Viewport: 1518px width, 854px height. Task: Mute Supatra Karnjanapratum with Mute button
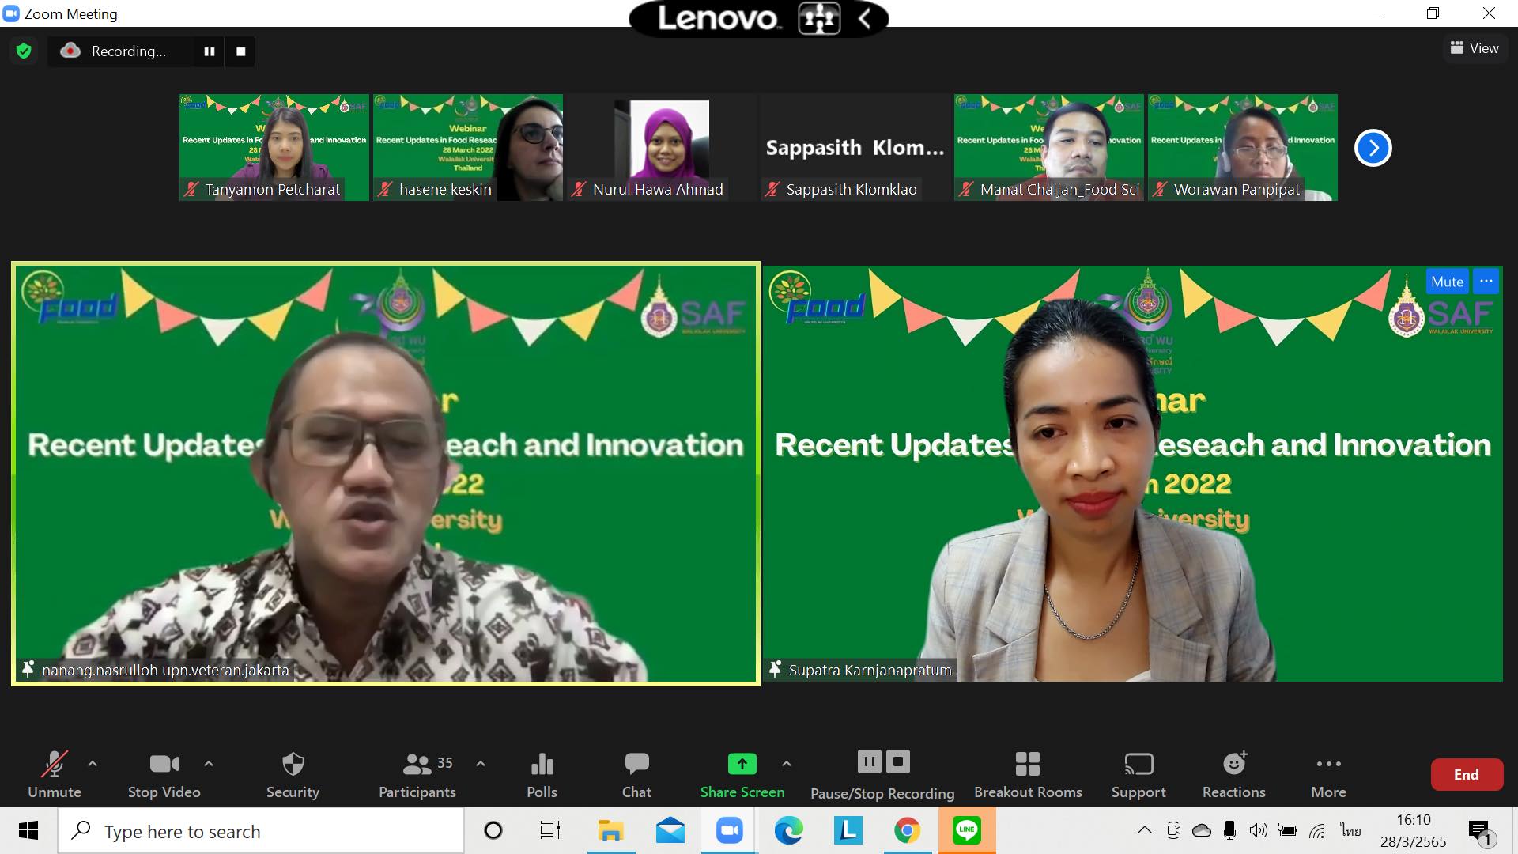(1446, 282)
